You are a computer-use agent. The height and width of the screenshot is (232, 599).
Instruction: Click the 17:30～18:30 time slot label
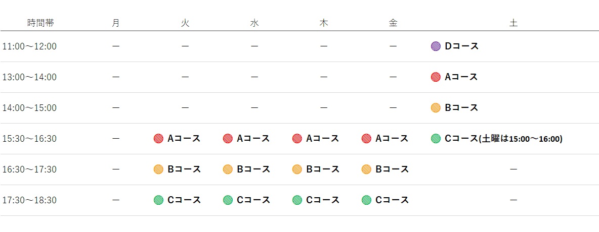pos(29,200)
